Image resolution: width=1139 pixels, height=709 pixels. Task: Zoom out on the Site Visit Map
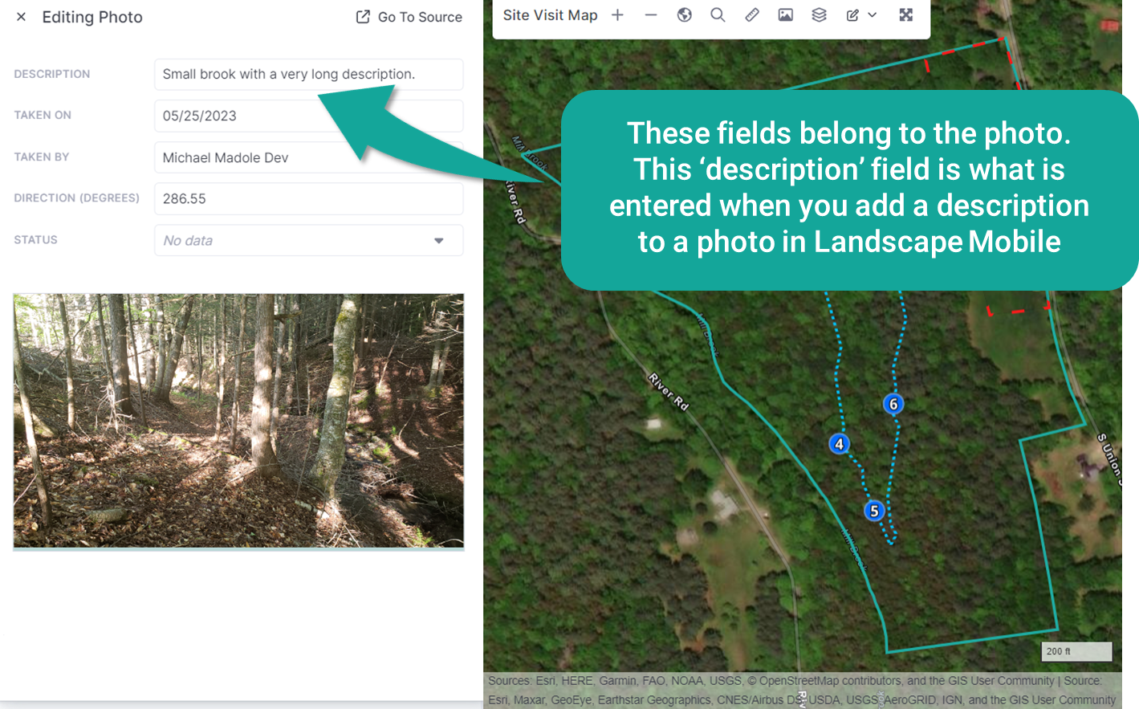[x=651, y=14]
